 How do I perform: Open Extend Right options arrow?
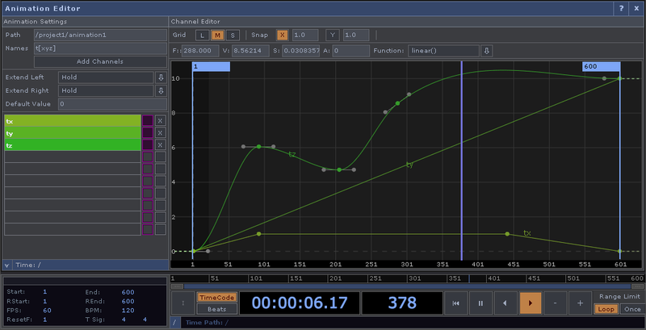(x=160, y=90)
